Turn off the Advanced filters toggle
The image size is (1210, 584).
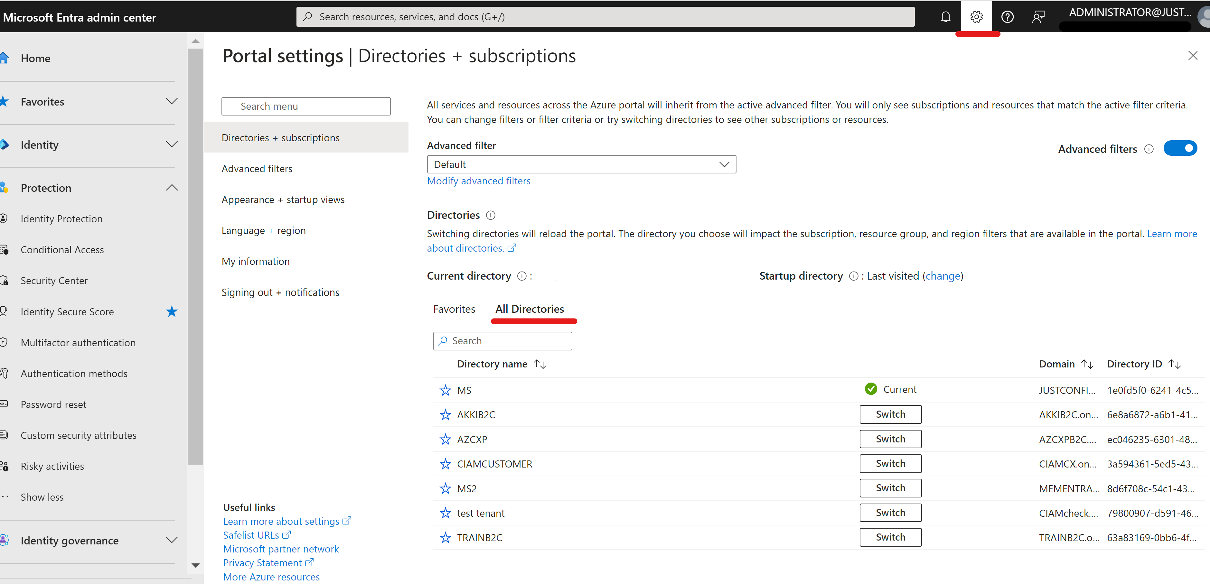tap(1180, 148)
